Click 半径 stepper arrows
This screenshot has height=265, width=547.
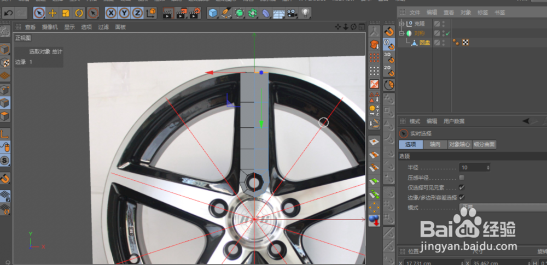[488, 167]
